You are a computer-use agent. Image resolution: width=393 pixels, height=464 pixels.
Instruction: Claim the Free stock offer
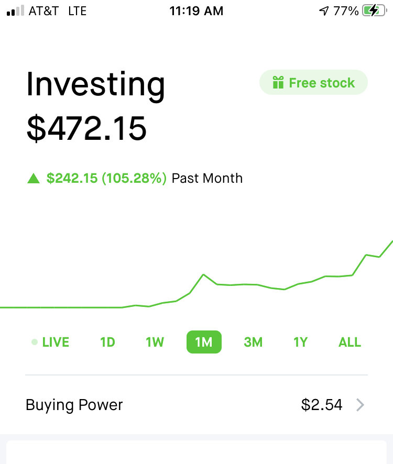tap(314, 82)
